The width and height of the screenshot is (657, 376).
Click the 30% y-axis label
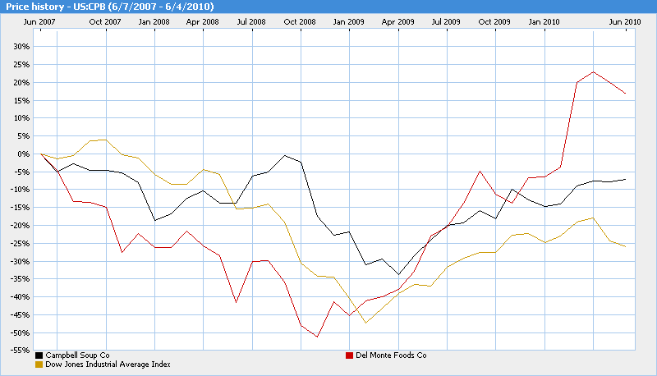pyautogui.click(x=22, y=47)
